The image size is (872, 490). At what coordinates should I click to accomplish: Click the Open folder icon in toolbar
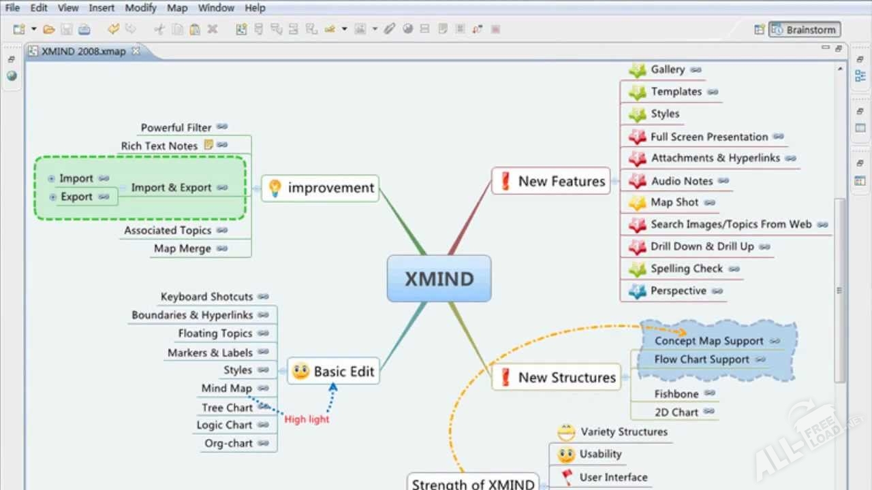48,29
